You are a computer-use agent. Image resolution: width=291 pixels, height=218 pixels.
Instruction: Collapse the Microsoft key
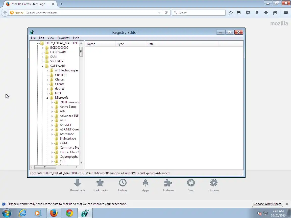point(47,98)
